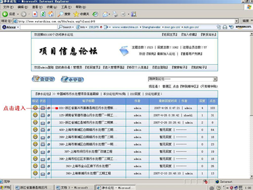The height and width of the screenshot is (190, 253).
Task: Click the amazon.com toolbar logo
Action: [x=243, y=27]
